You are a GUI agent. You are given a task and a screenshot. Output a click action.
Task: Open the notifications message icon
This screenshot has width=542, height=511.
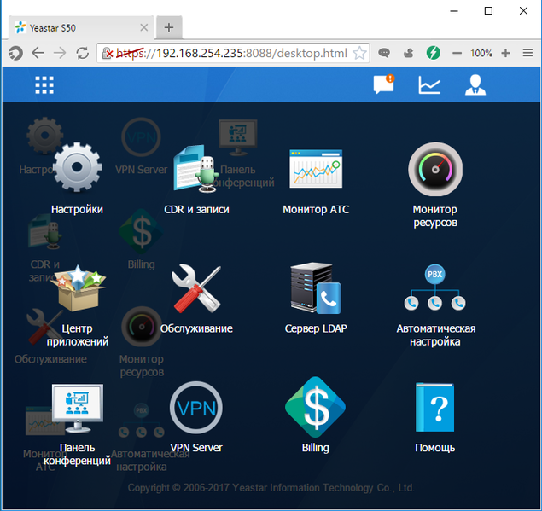tap(384, 84)
